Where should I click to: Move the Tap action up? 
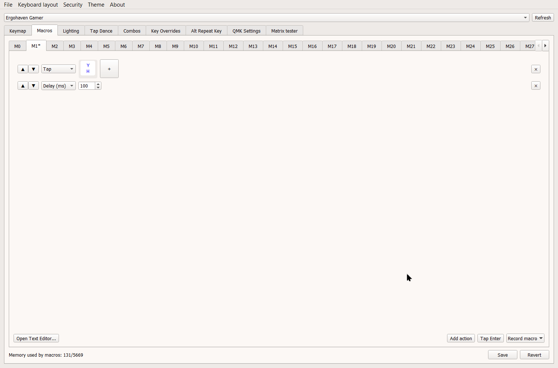pos(23,69)
